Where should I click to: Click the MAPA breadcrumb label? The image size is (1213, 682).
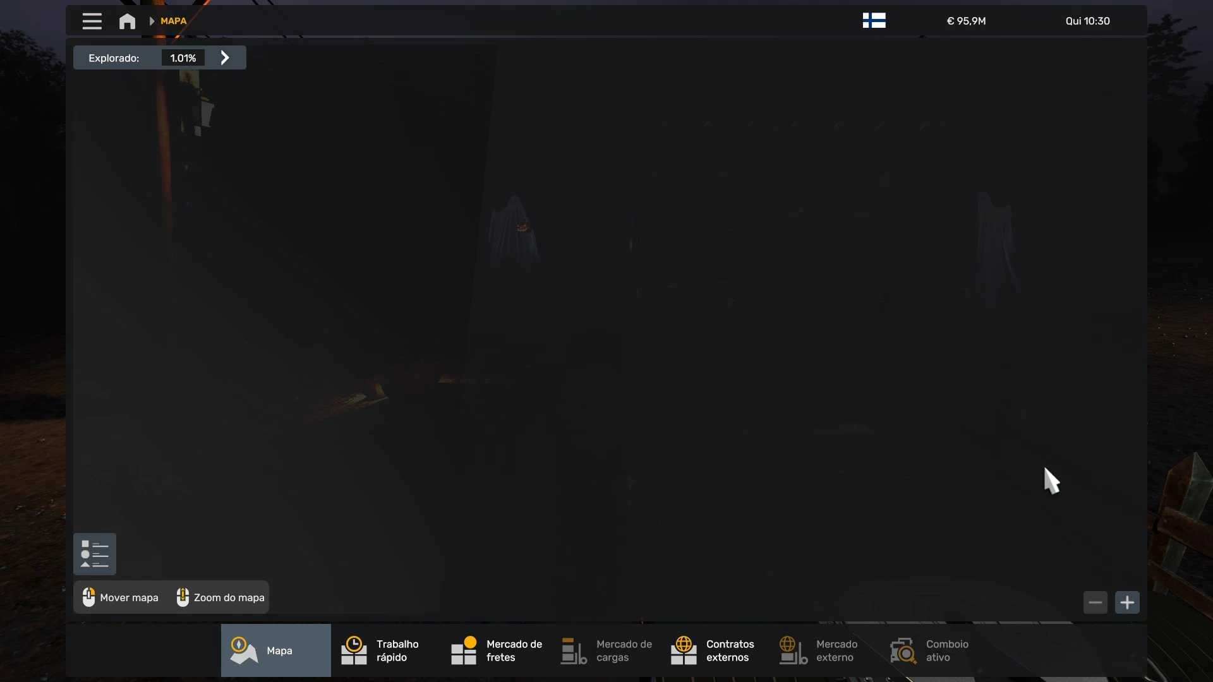point(174,21)
